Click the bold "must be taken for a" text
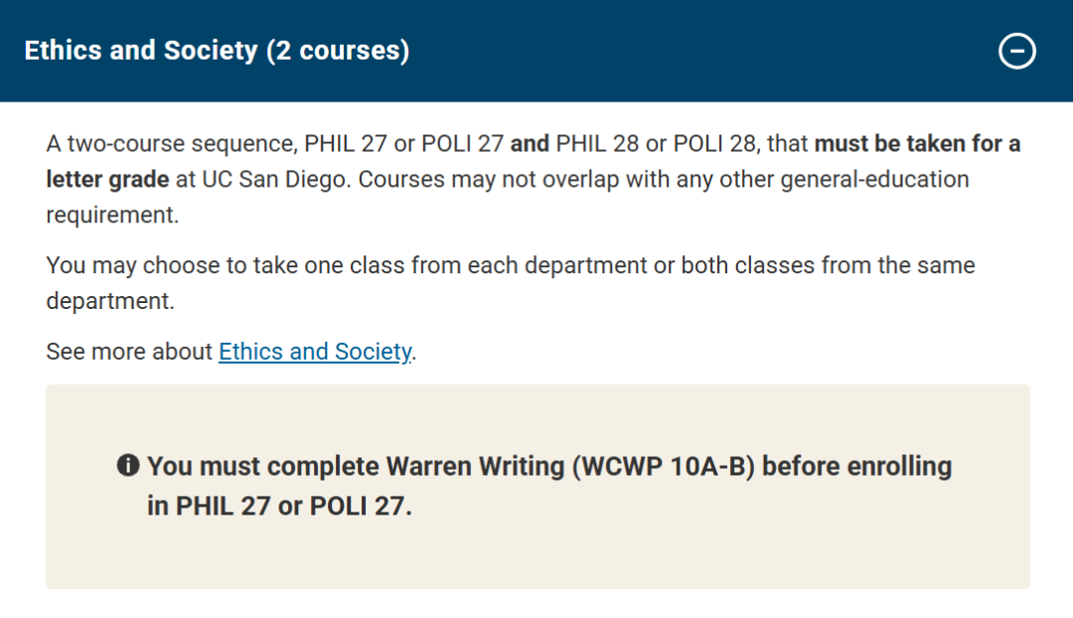 coord(917,143)
